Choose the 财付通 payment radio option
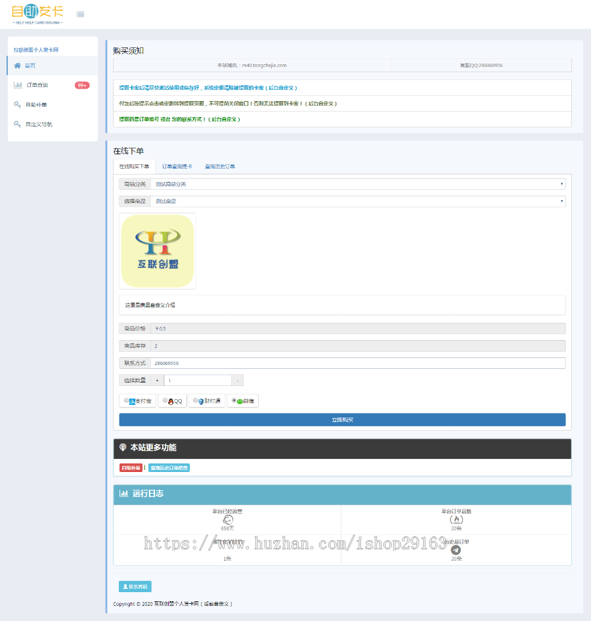 click(x=195, y=400)
